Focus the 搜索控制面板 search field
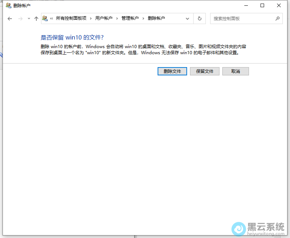The image size is (290, 238). (243, 19)
